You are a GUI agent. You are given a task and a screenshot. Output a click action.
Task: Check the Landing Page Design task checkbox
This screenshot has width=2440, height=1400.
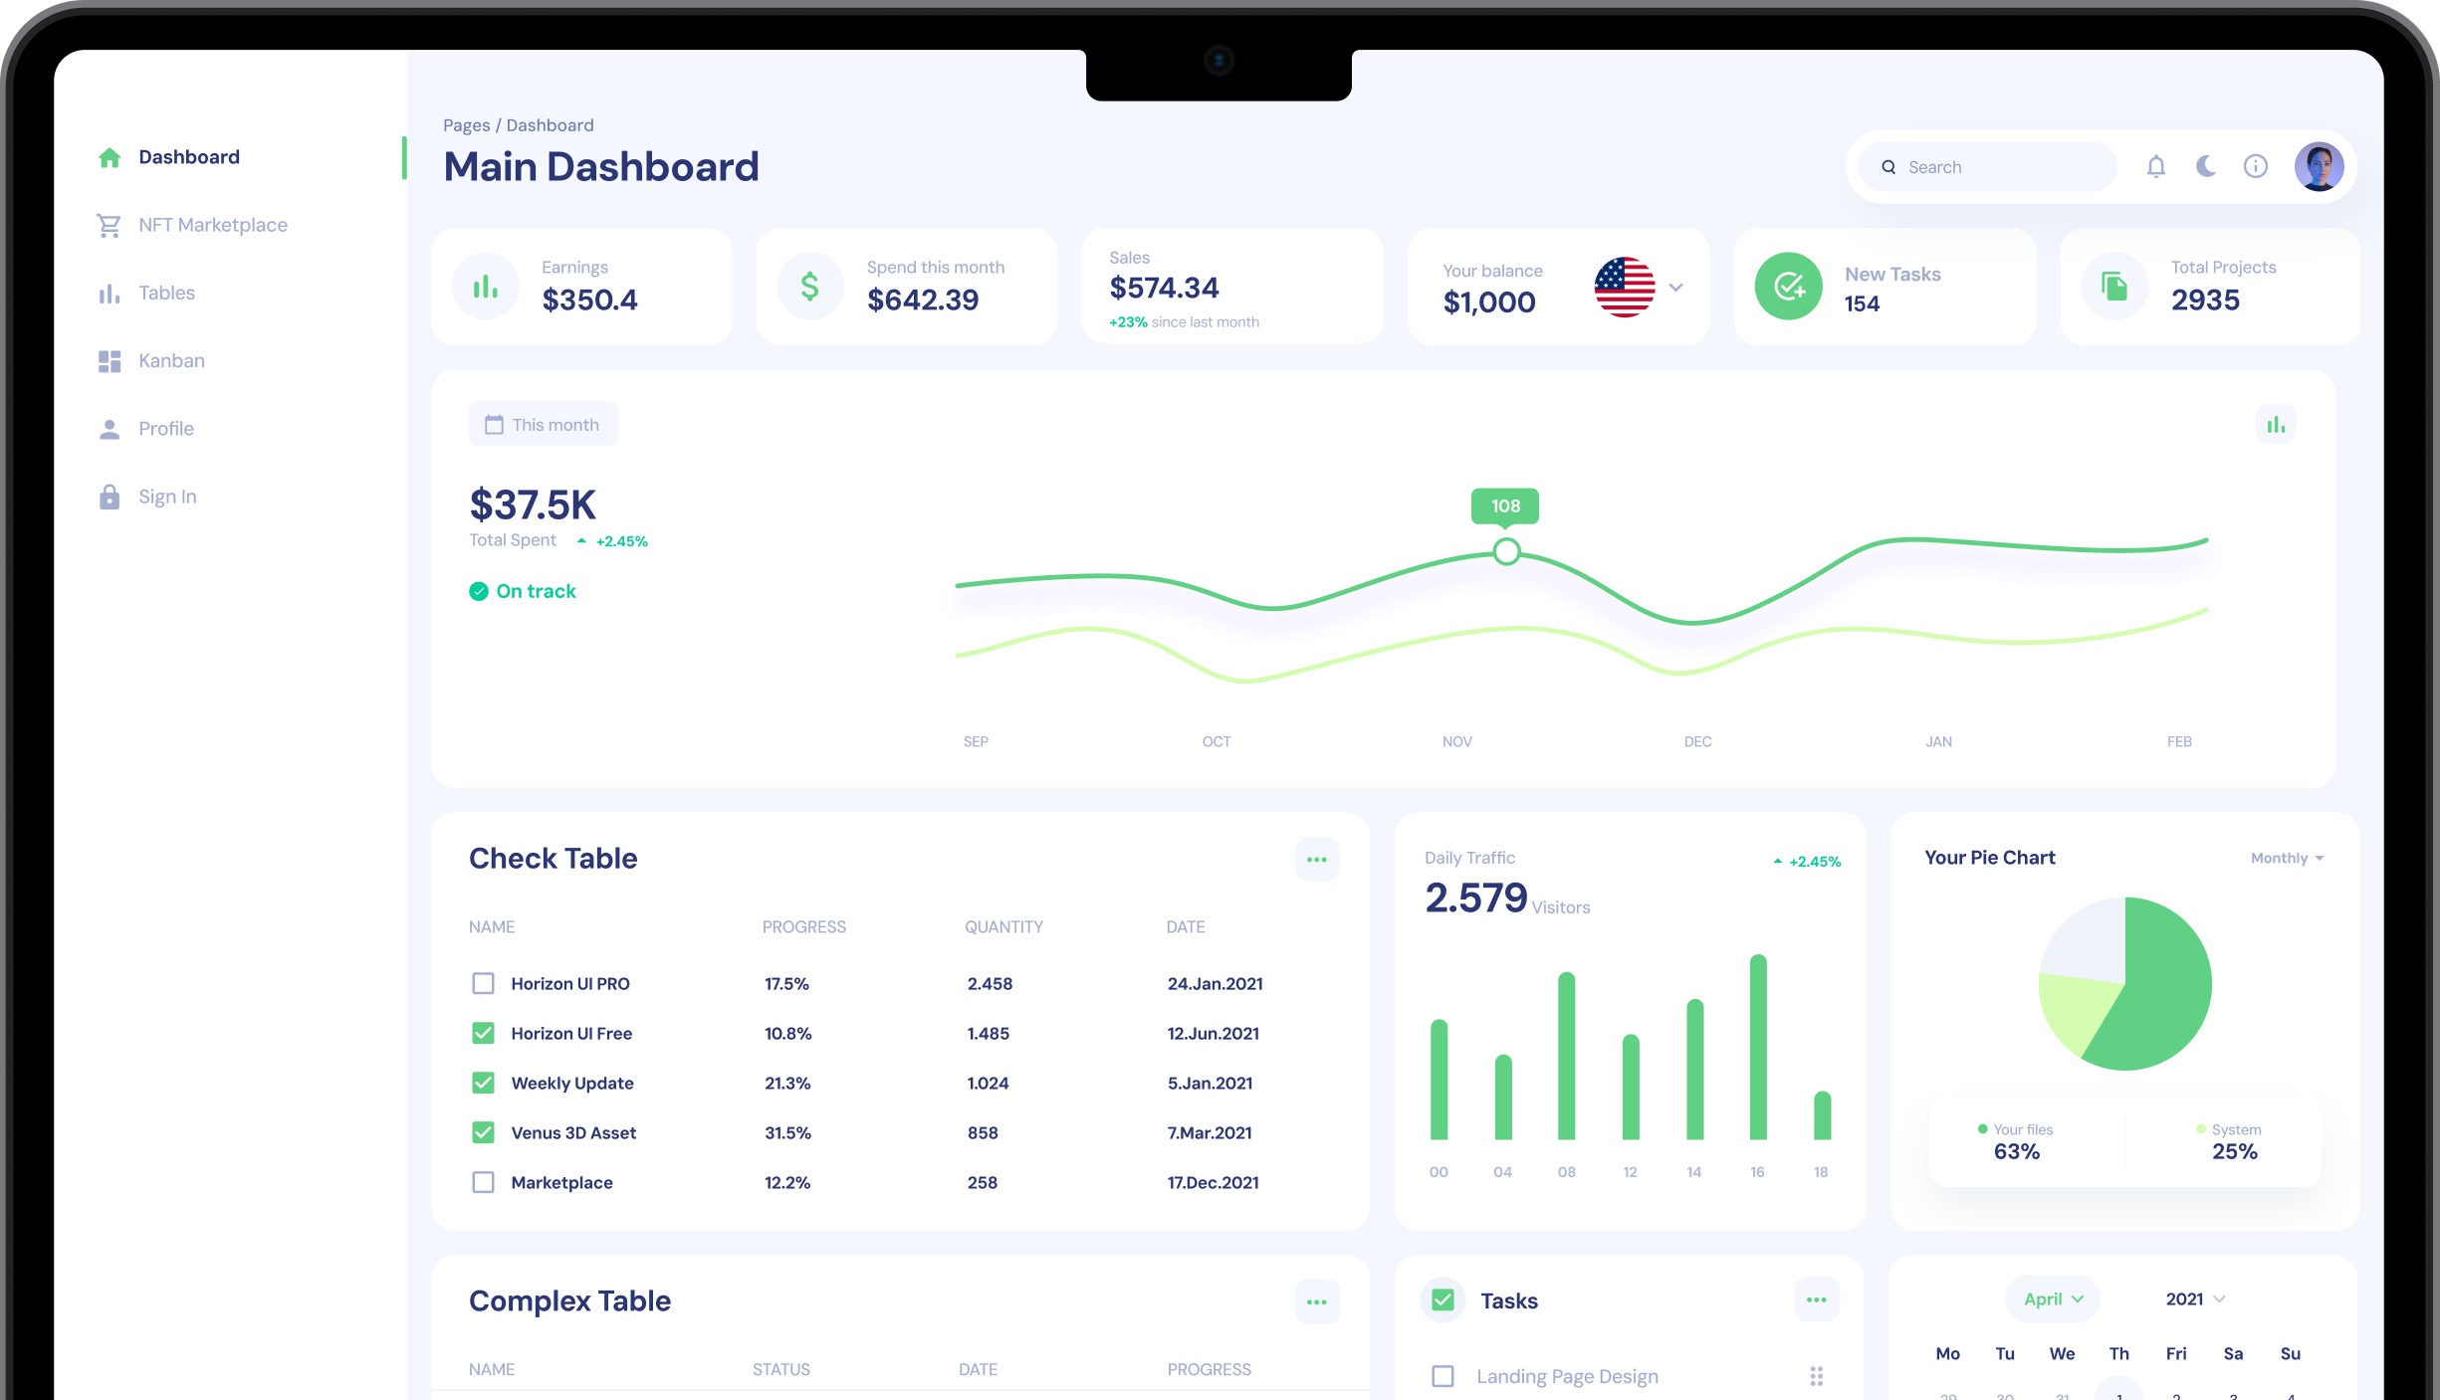point(1442,1377)
